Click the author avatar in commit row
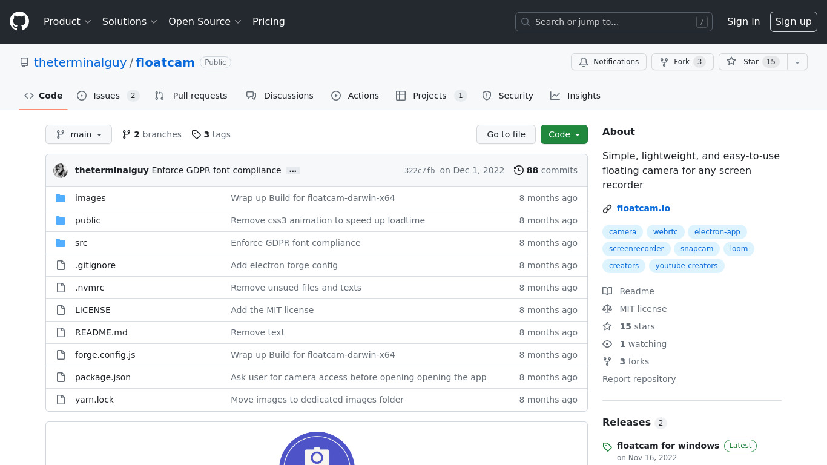Screen dimensions: 827x465 [x=61, y=170]
